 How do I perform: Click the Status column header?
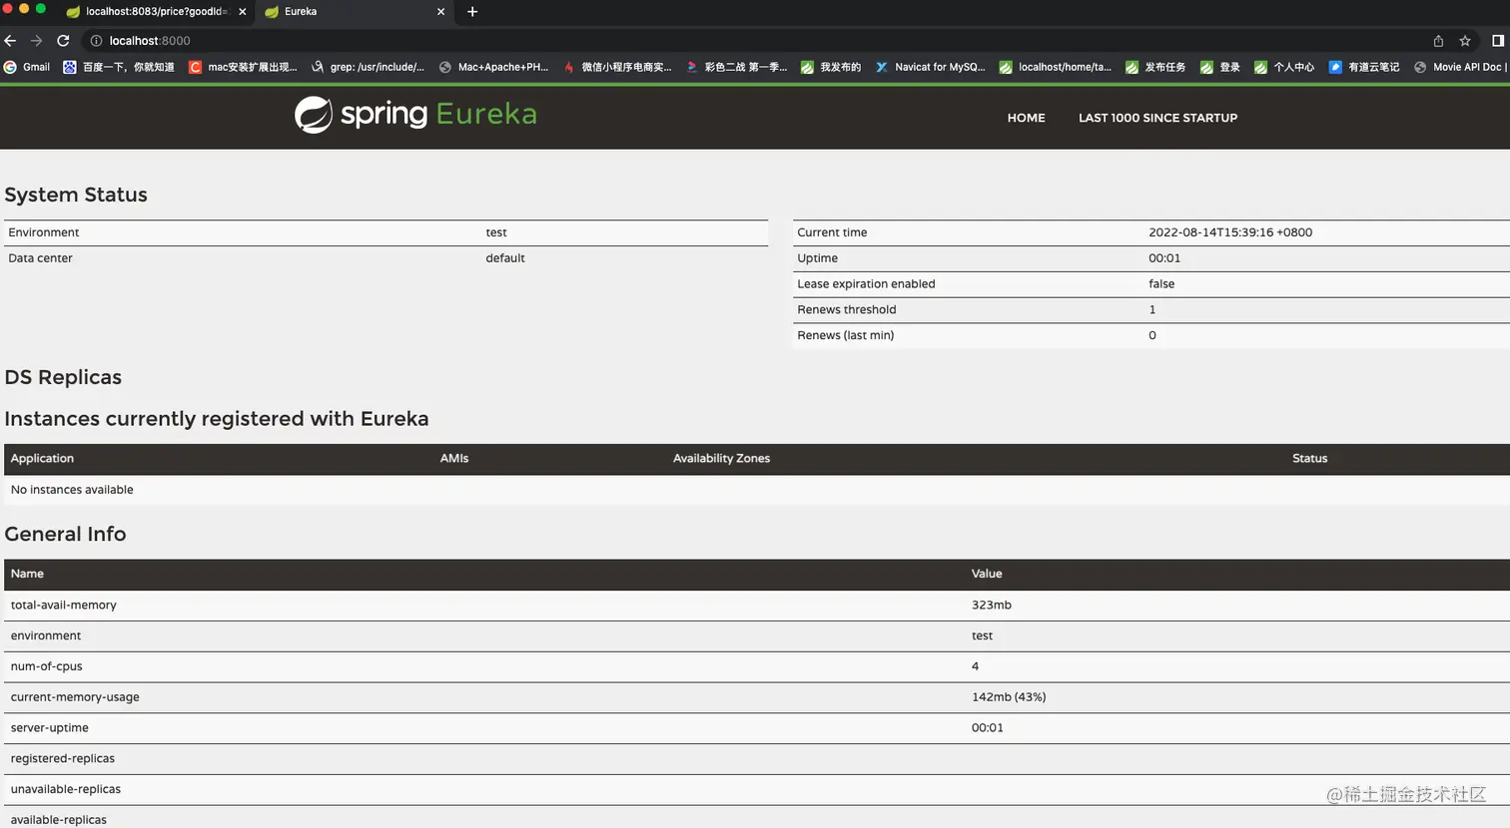(x=1309, y=459)
